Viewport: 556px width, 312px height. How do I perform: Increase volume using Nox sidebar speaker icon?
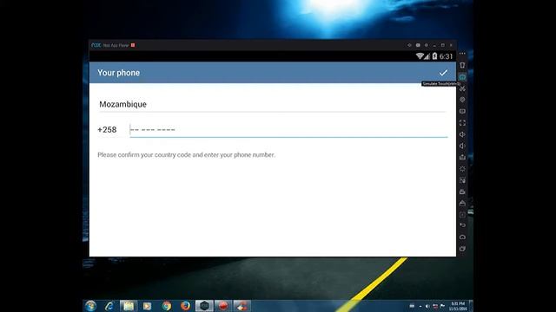pyautogui.click(x=462, y=134)
